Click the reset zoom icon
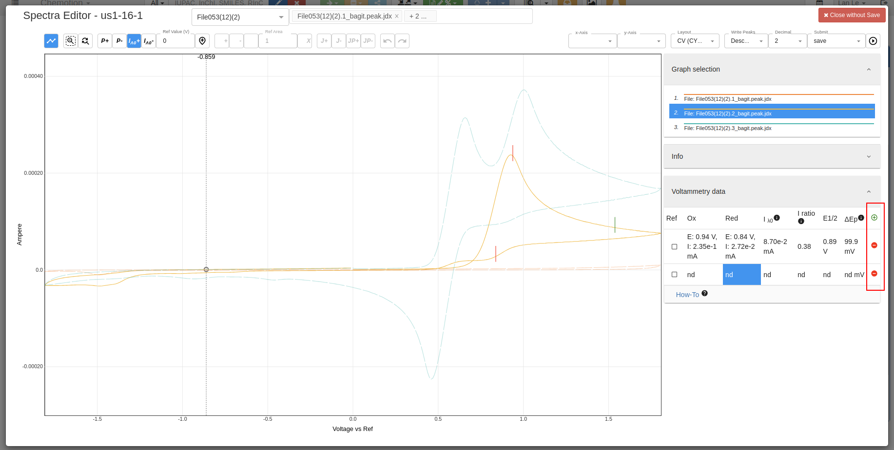894x450 pixels. 85,41
